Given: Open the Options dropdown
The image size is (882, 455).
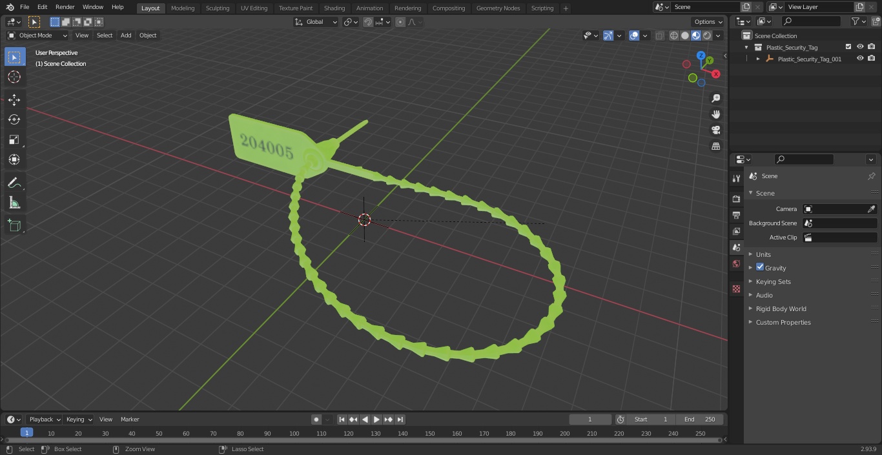Looking at the screenshot, I should (708, 22).
